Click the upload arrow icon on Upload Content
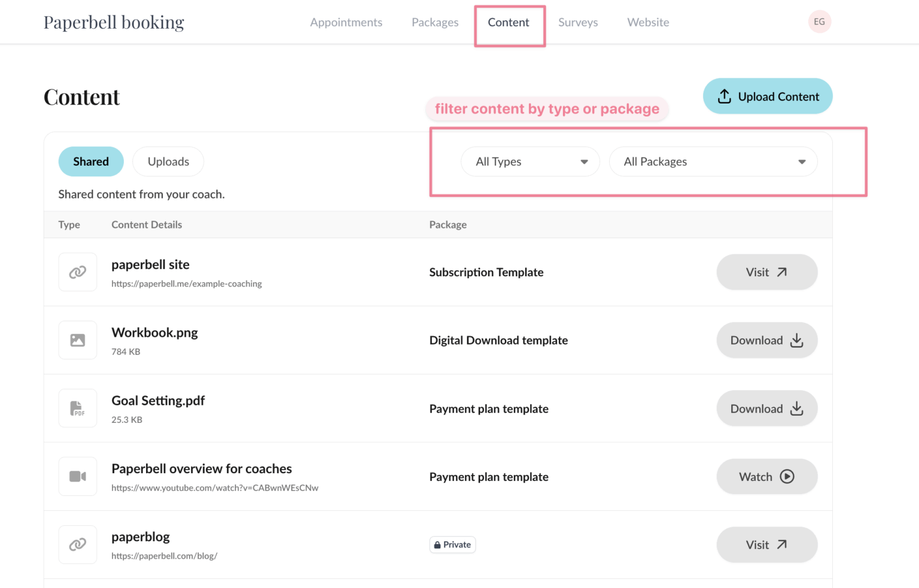 pos(725,96)
